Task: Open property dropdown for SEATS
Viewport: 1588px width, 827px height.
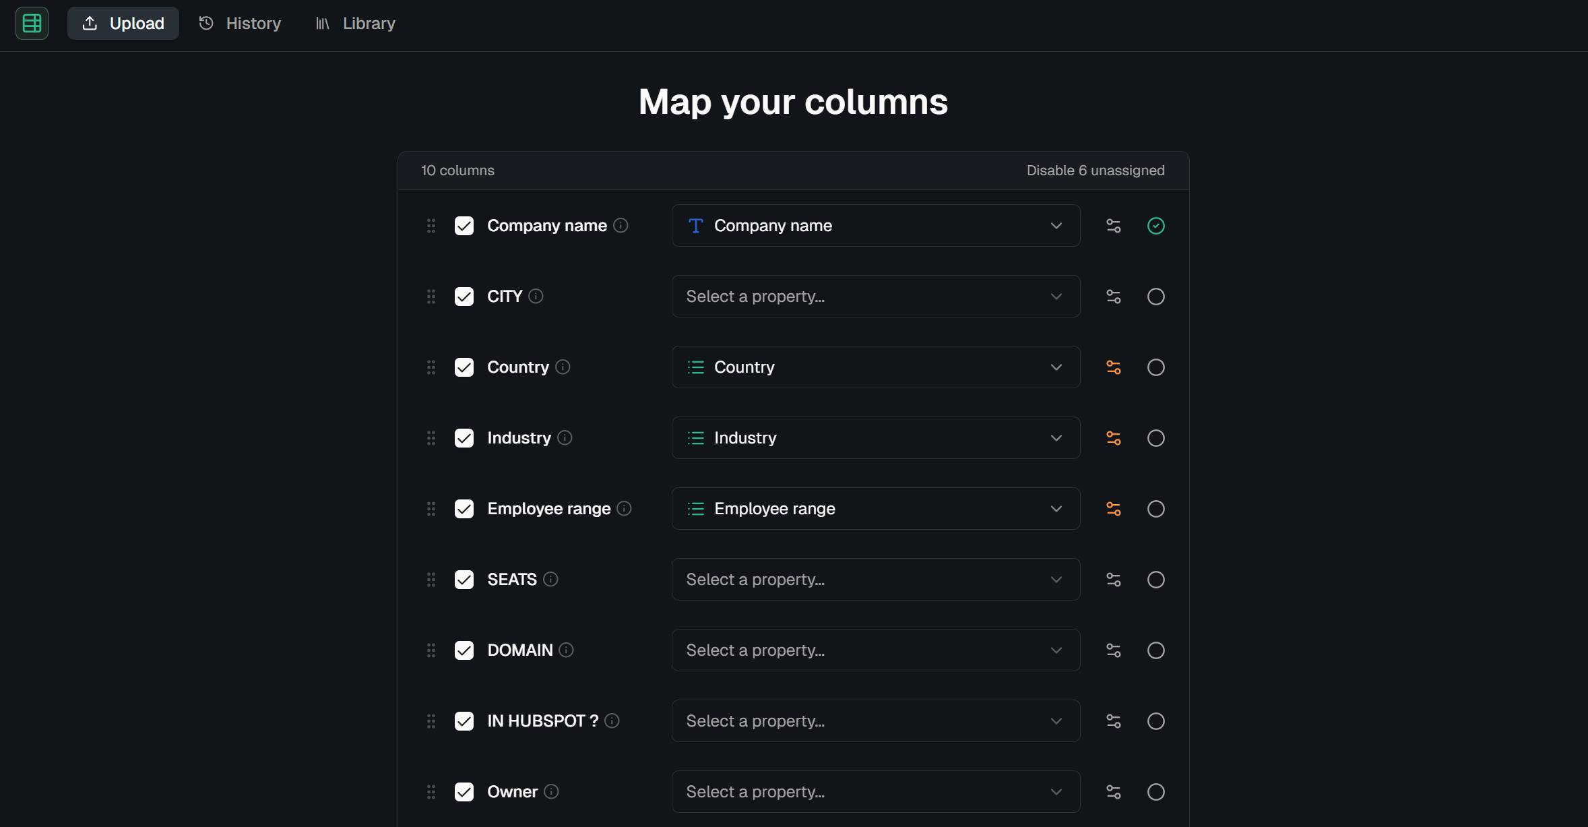Action: 875,580
